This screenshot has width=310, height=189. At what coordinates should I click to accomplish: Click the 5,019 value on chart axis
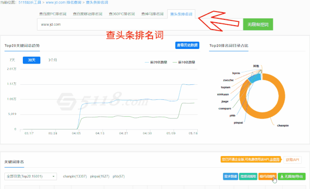(12, 114)
